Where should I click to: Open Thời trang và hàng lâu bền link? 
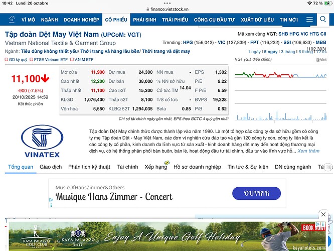110,51
